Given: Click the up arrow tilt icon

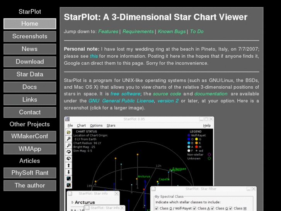Looking at the screenshot, I should point(69,165).
